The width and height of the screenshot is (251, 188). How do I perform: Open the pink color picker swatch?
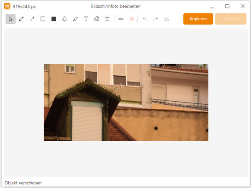pyautogui.click(x=132, y=19)
